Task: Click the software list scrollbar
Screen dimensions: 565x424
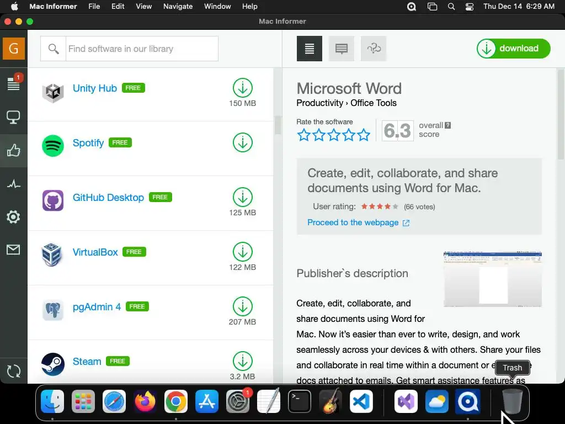Action: click(x=278, y=124)
